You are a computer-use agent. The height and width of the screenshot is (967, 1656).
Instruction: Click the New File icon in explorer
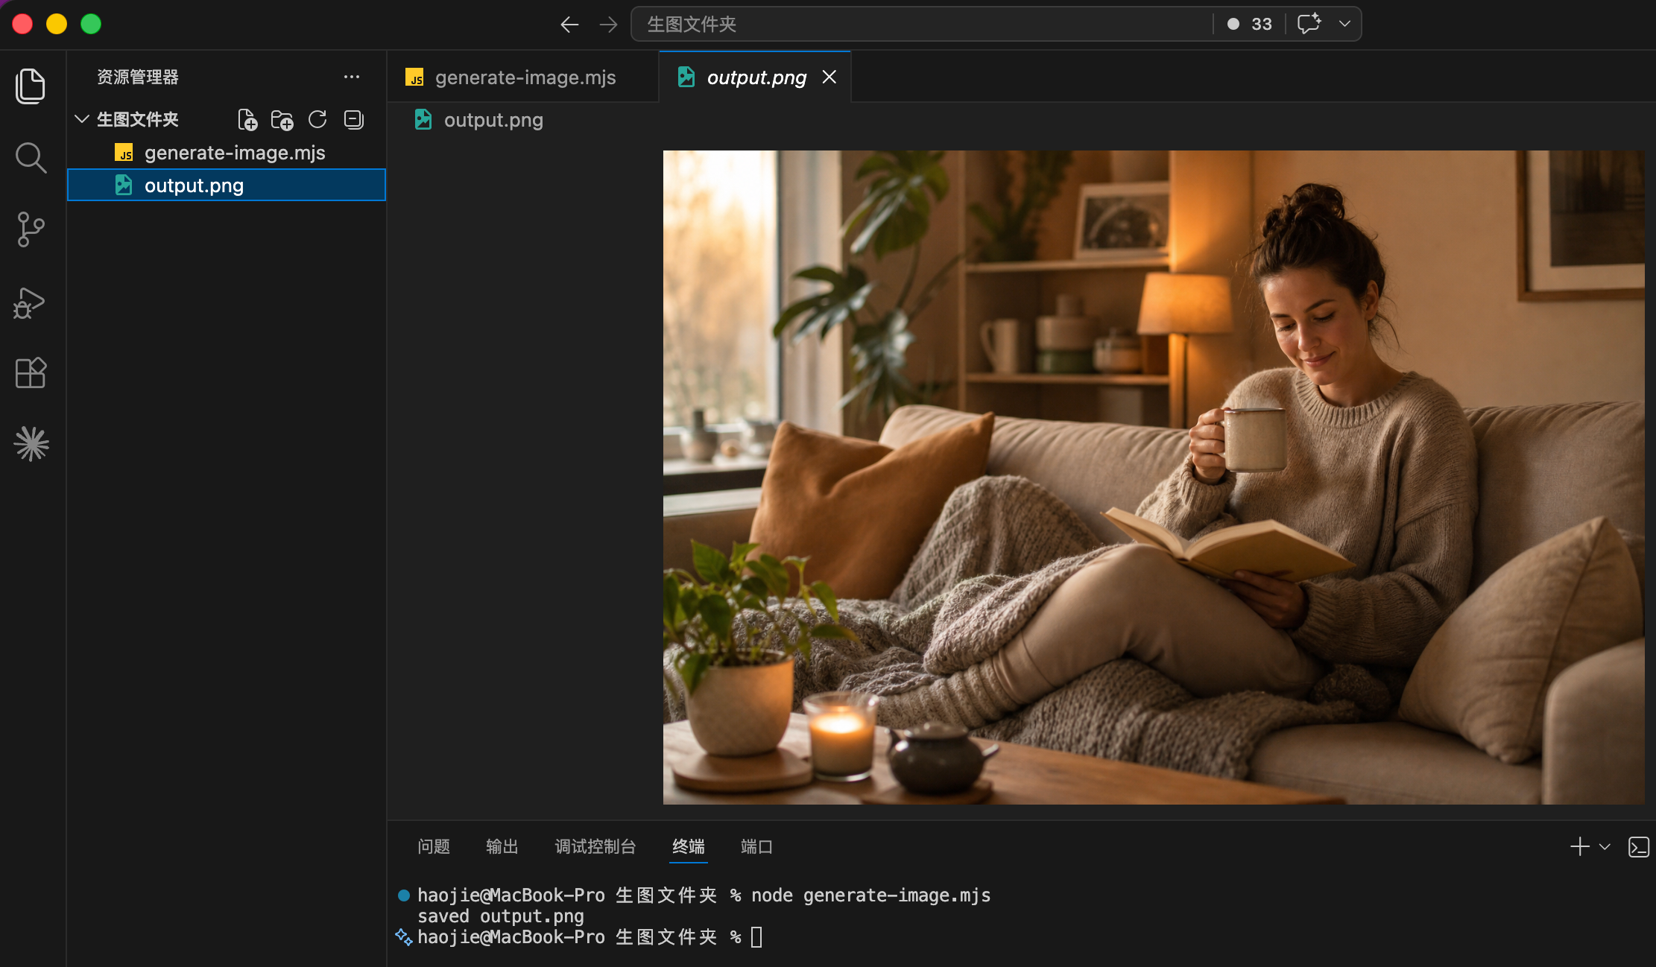tap(247, 120)
